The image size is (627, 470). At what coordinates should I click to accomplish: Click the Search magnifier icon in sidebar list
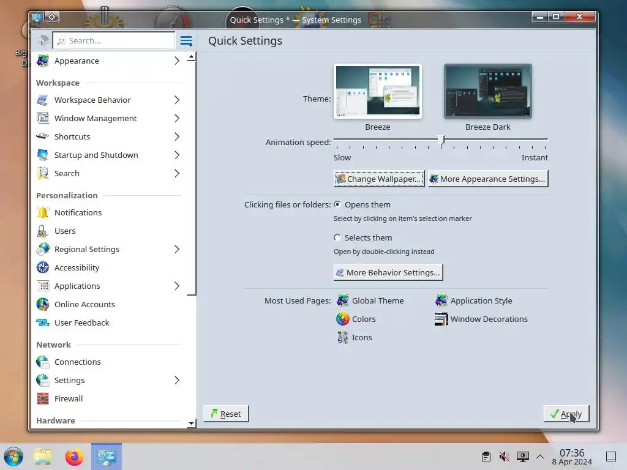(43, 173)
